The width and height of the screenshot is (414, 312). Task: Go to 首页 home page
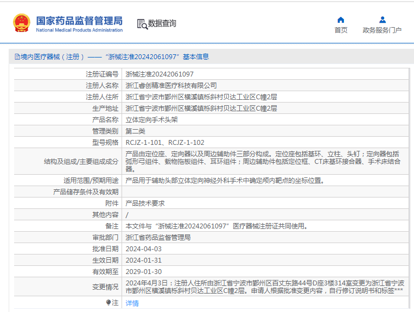[x=341, y=30]
